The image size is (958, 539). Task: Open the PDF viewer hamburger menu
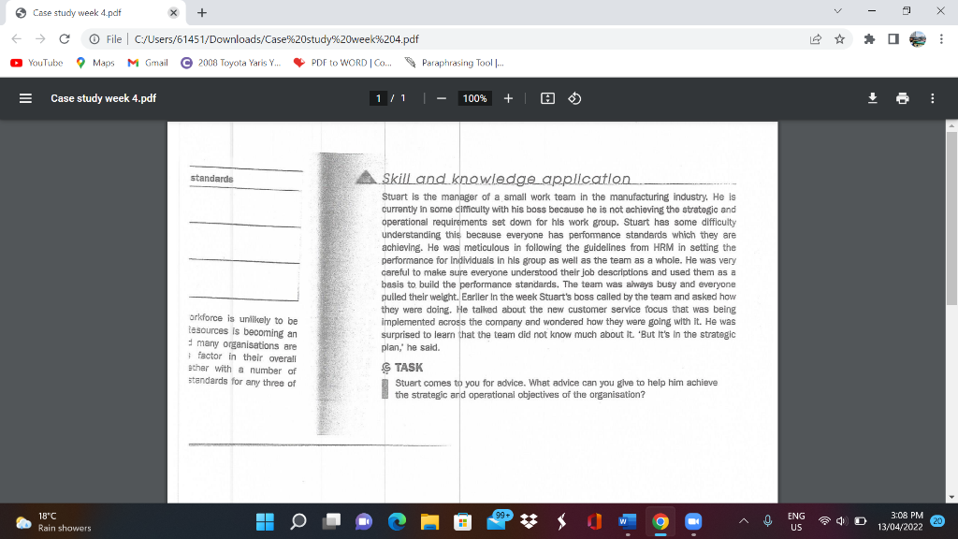pos(23,97)
